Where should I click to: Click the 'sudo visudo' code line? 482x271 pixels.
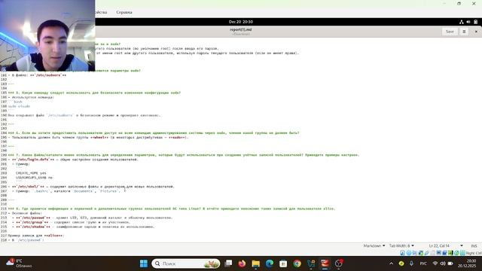[19, 106]
